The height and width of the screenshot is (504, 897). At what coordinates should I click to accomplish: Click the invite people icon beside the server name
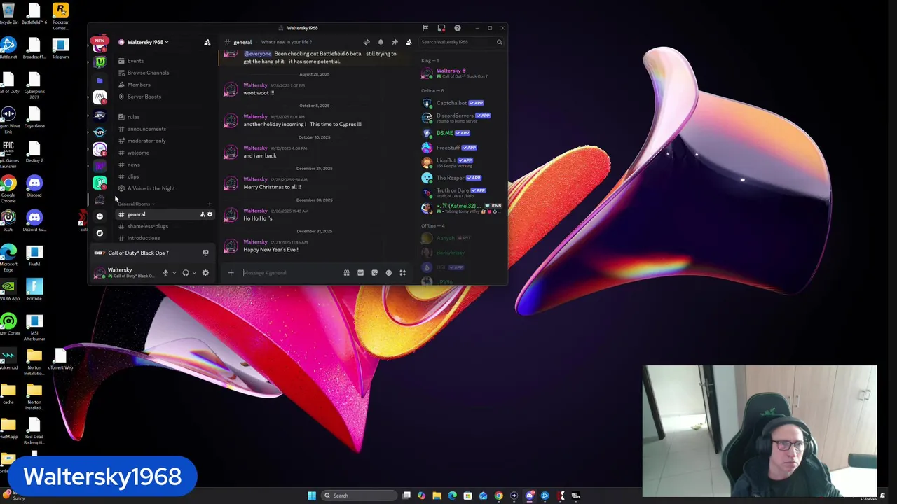point(207,42)
